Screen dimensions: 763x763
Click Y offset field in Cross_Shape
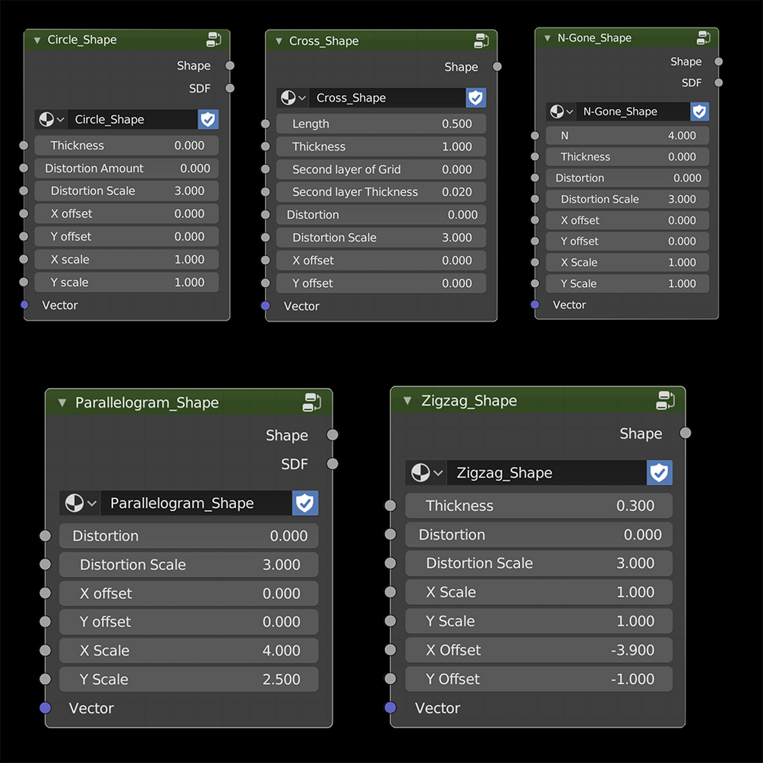tap(381, 283)
